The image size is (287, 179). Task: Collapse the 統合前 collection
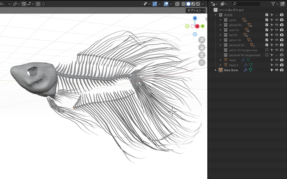click(x=215, y=15)
